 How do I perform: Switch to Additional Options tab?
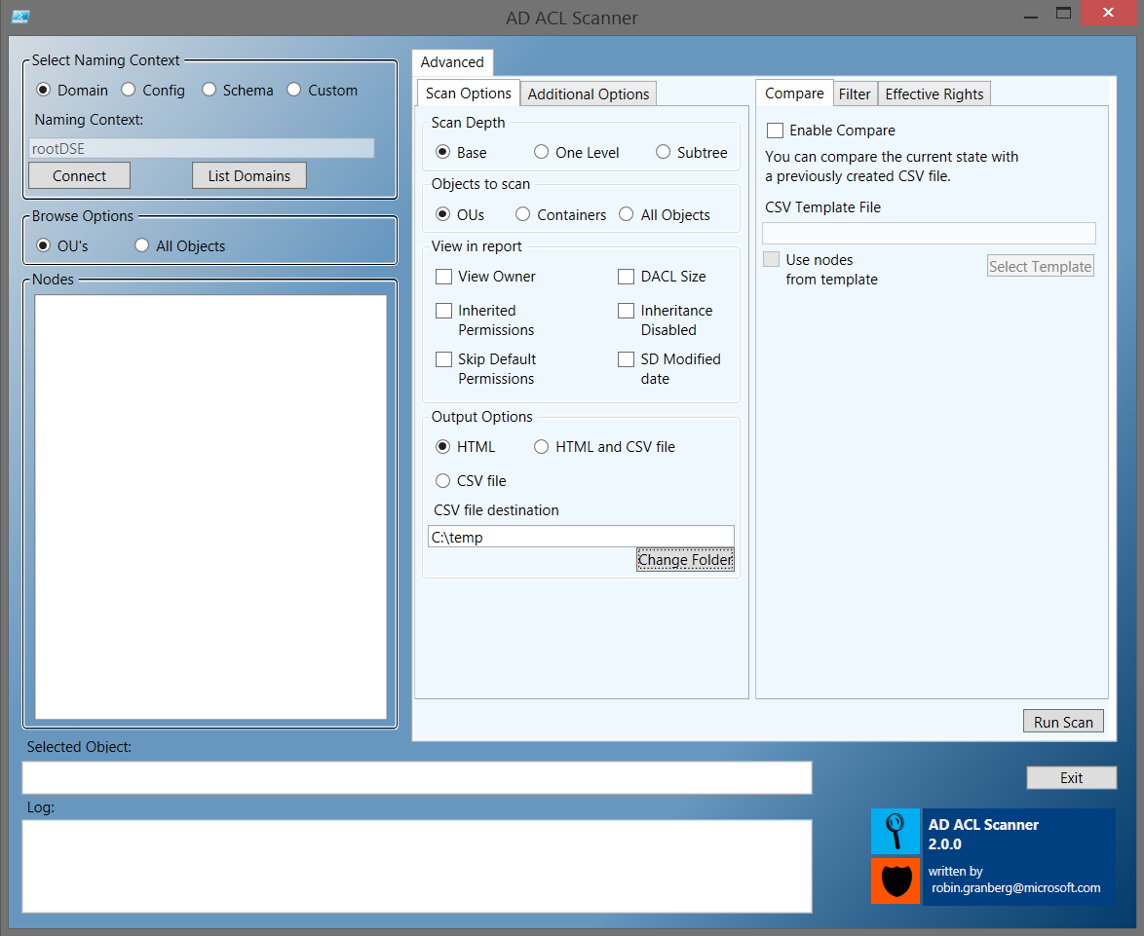tap(588, 94)
